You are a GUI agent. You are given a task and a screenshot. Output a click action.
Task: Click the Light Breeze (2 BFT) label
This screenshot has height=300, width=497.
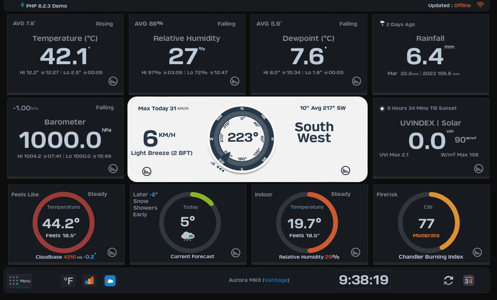point(162,153)
